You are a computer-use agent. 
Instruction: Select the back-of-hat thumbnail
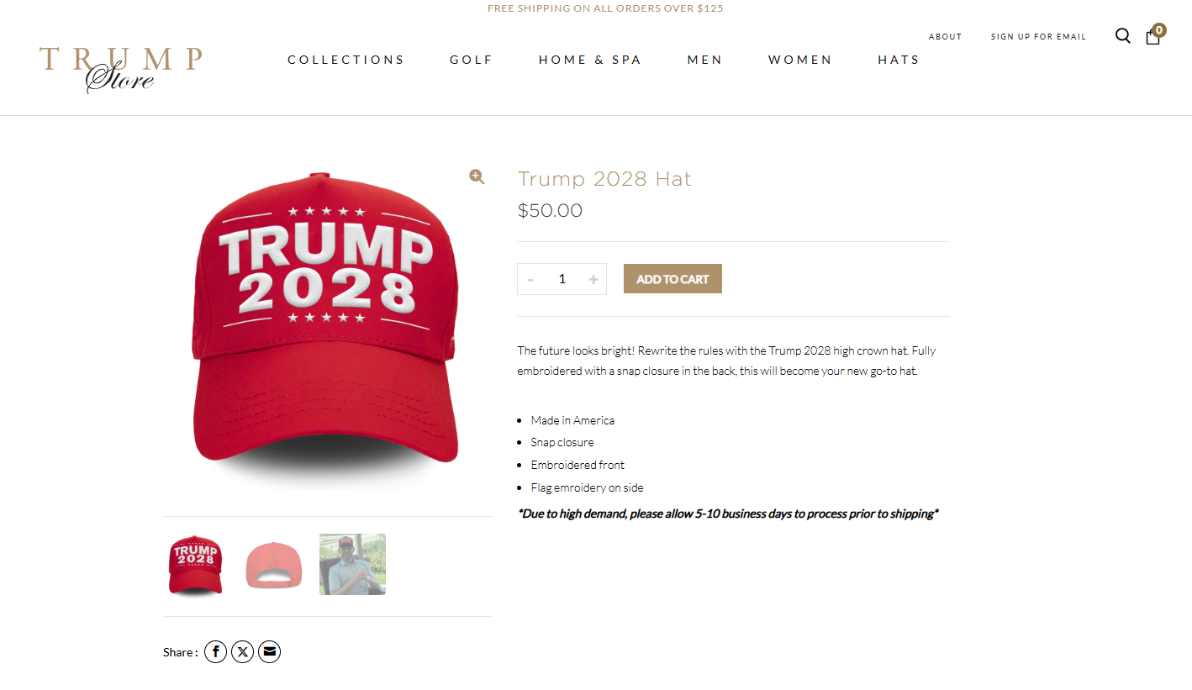273,565
